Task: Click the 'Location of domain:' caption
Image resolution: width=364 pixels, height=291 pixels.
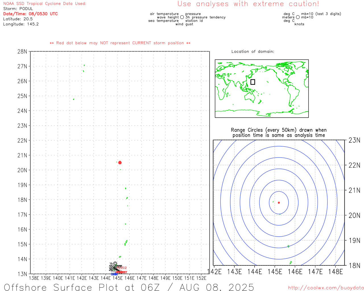Action: coord(253,51)
